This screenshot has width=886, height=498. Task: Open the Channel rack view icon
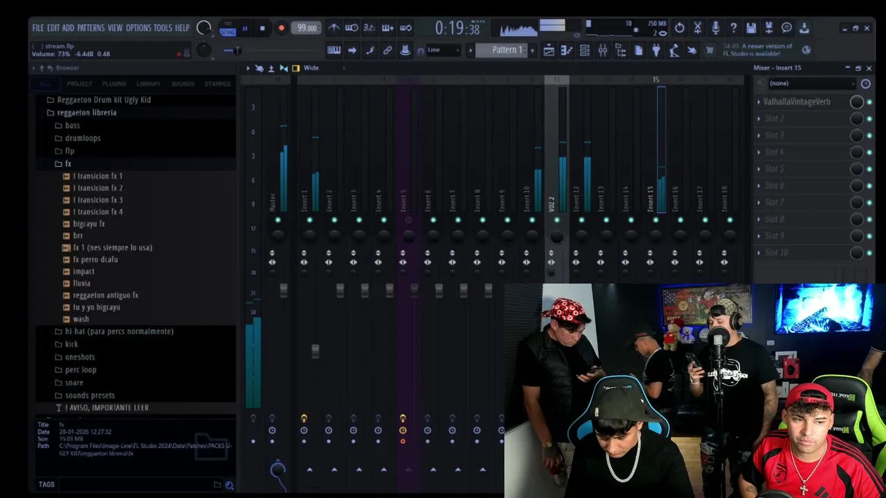point(585,50)
